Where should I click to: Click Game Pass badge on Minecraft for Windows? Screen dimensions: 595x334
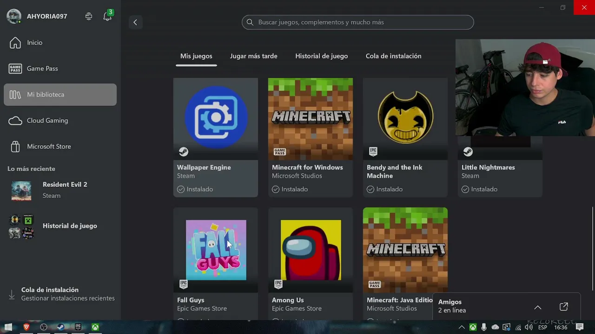tap(280, 152)
